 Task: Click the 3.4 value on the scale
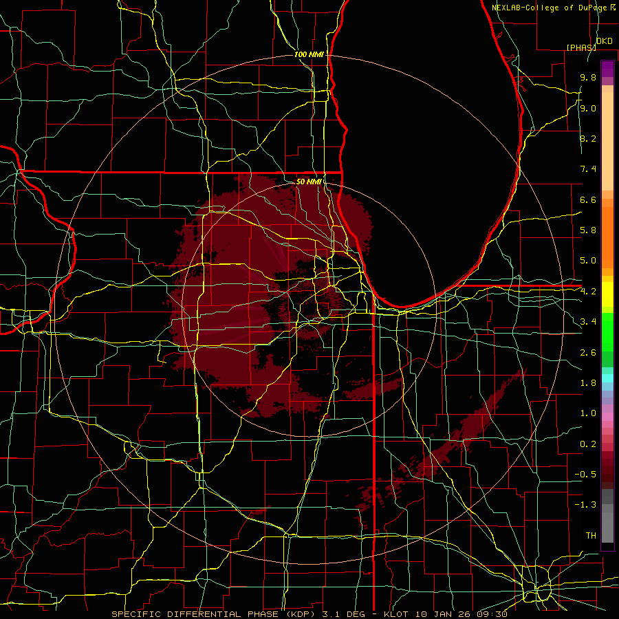pos(588,322)
